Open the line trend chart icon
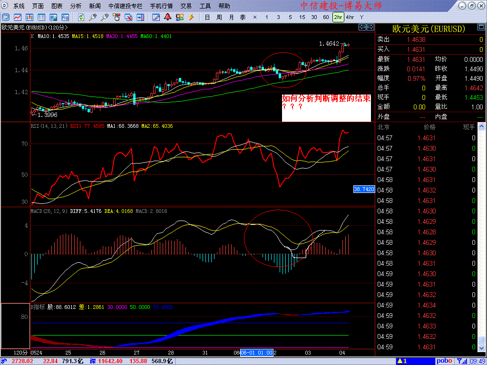The height and width of the screenshot is (365, 487). [x=18, y=17]
